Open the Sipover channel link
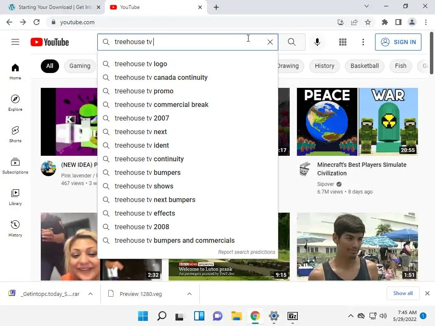 [326, 184]
